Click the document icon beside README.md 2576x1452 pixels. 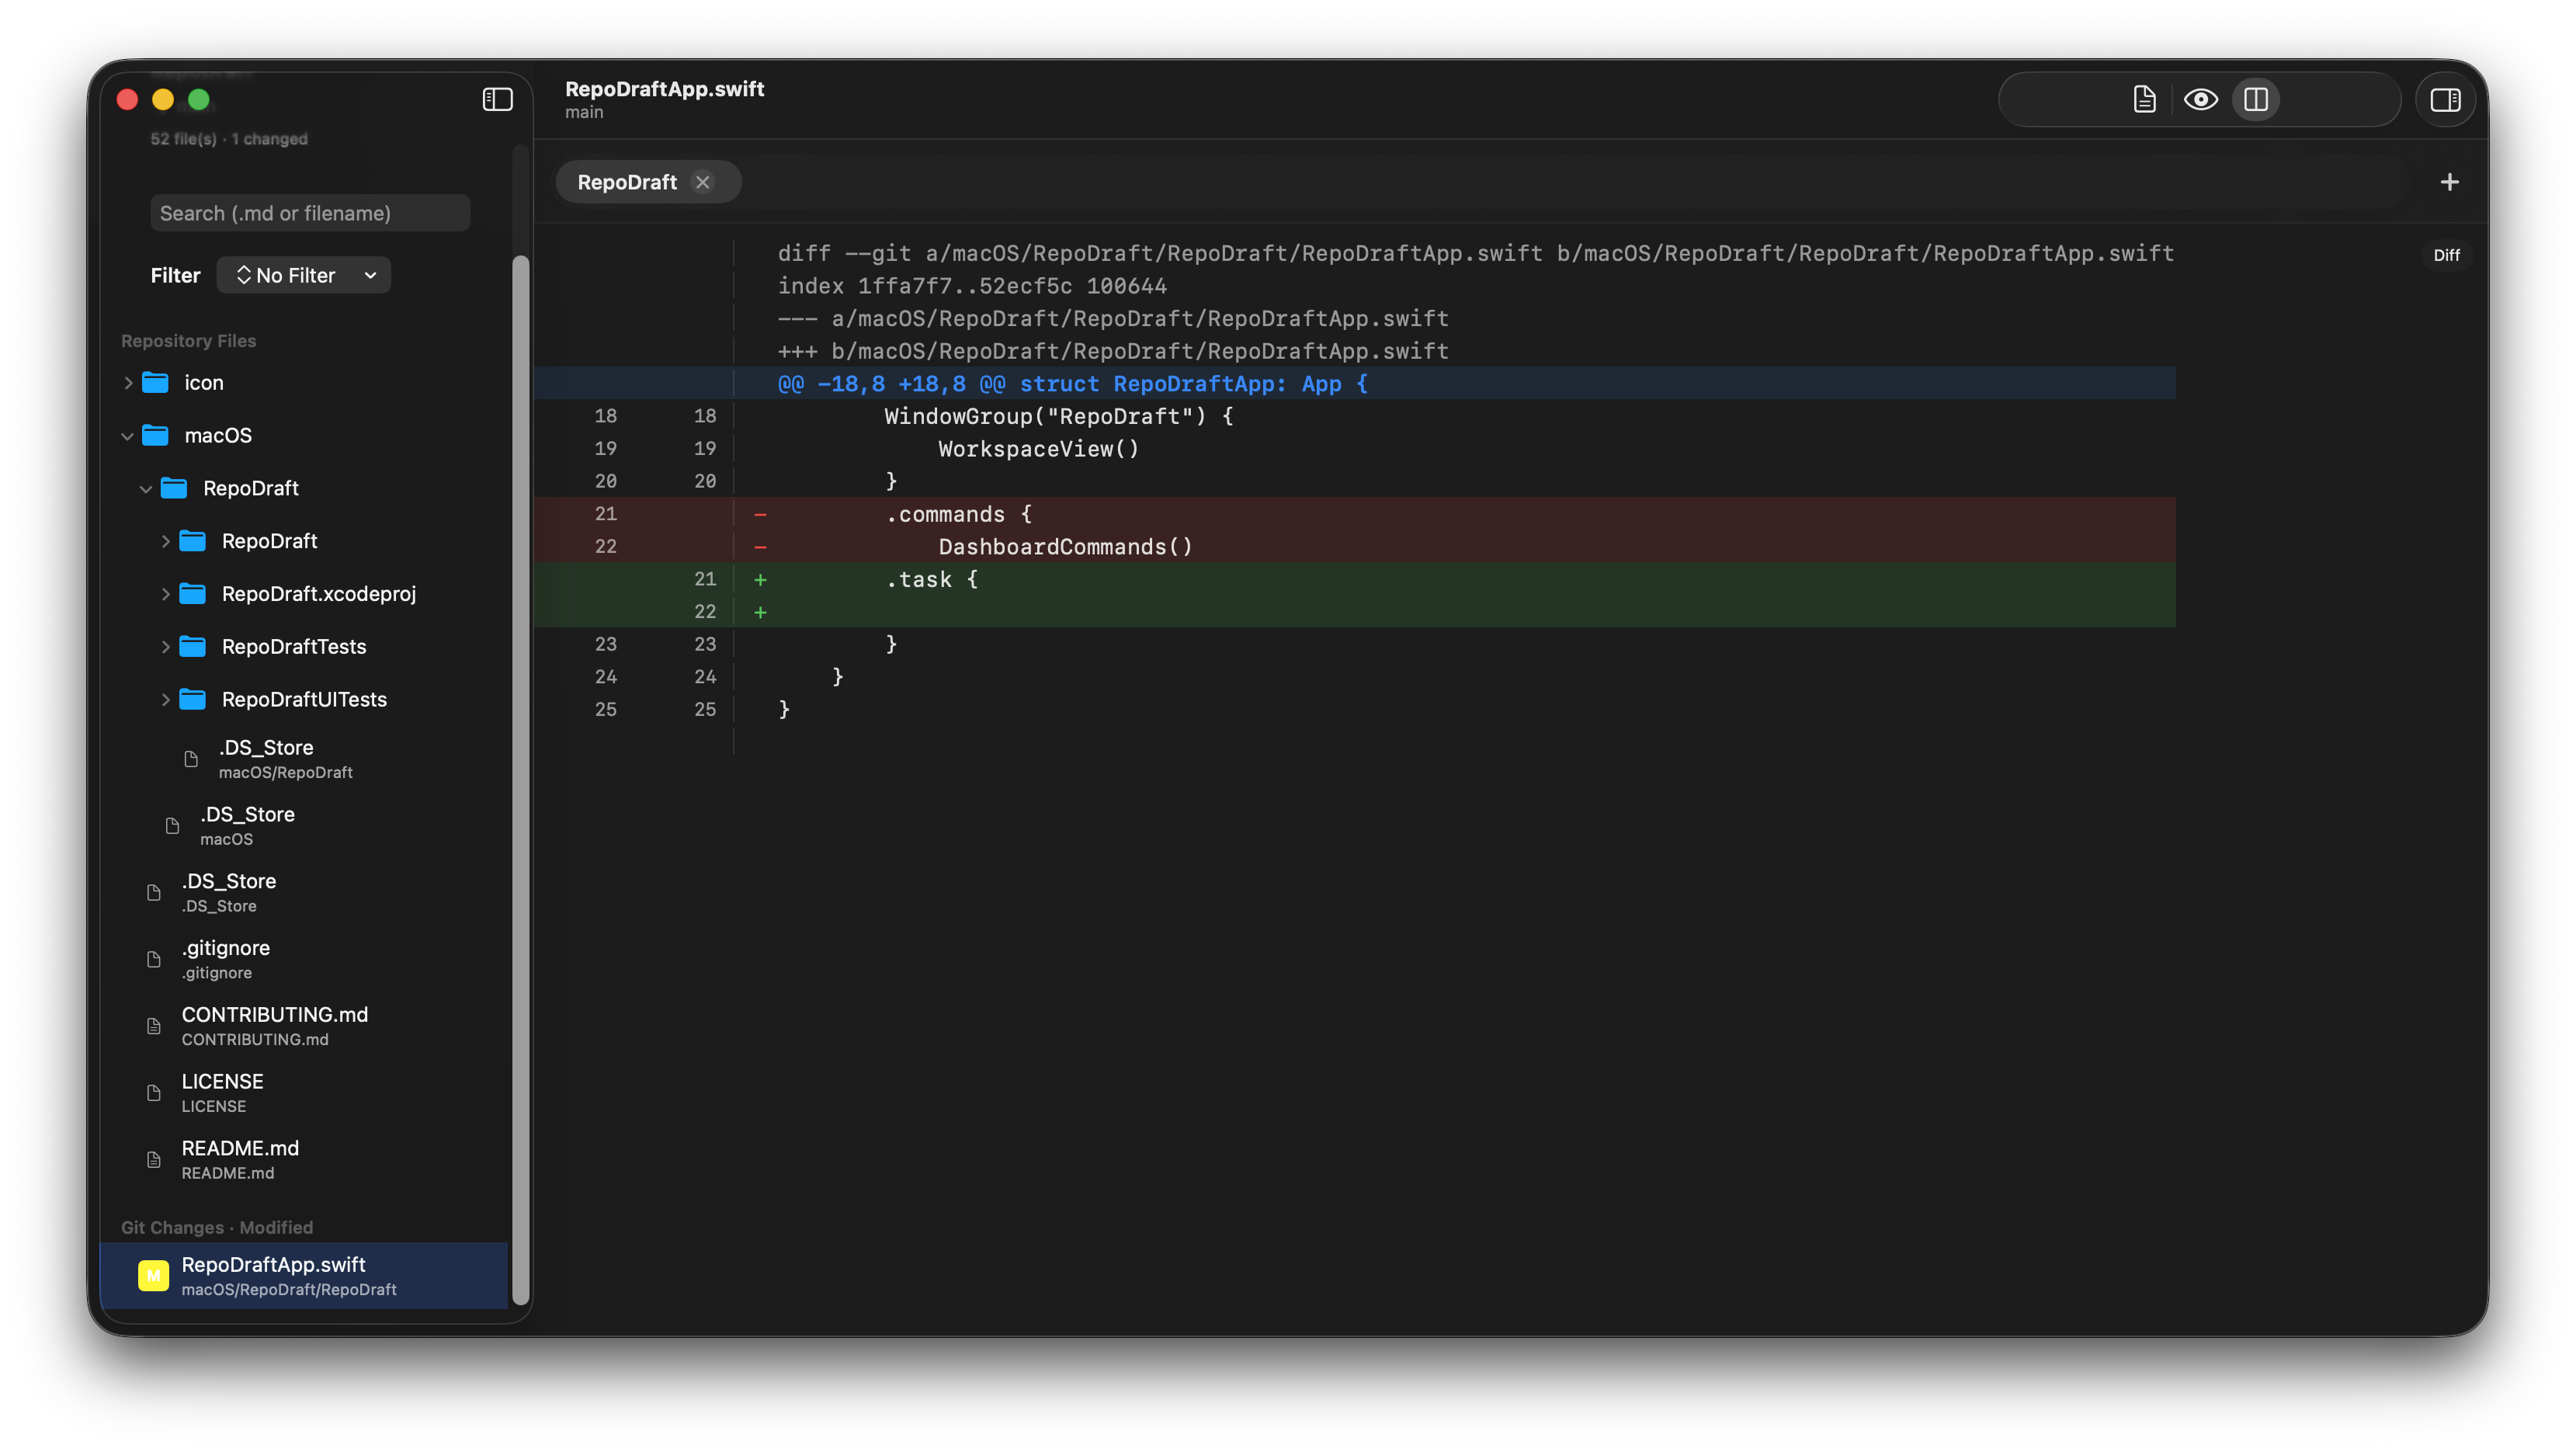click(153, 1160)
